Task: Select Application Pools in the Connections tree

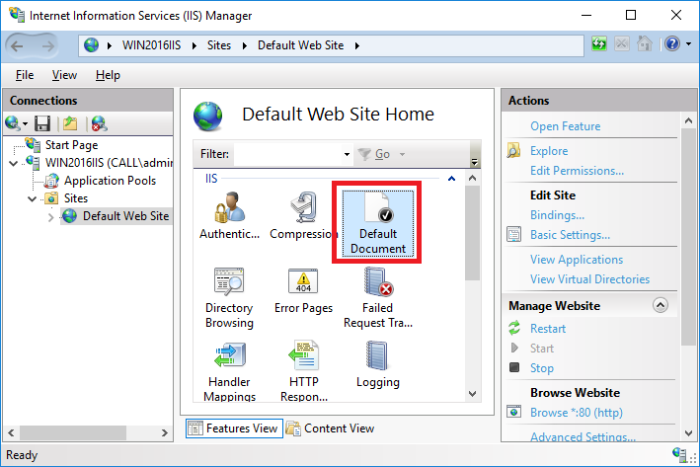Action: [x=110, y=181]
